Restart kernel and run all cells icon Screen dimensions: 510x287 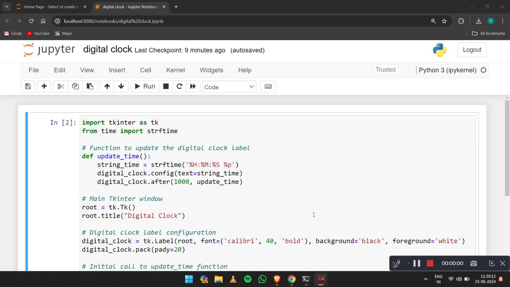[x=193, y=86]
